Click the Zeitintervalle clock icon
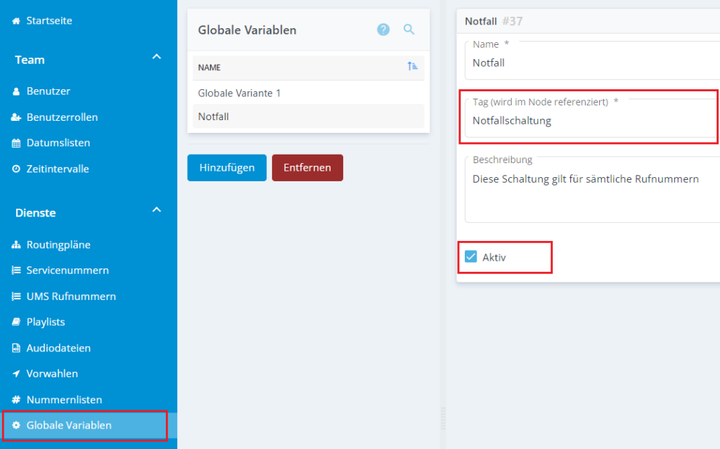This screenshot has width=720, height=449. point(16,169)
